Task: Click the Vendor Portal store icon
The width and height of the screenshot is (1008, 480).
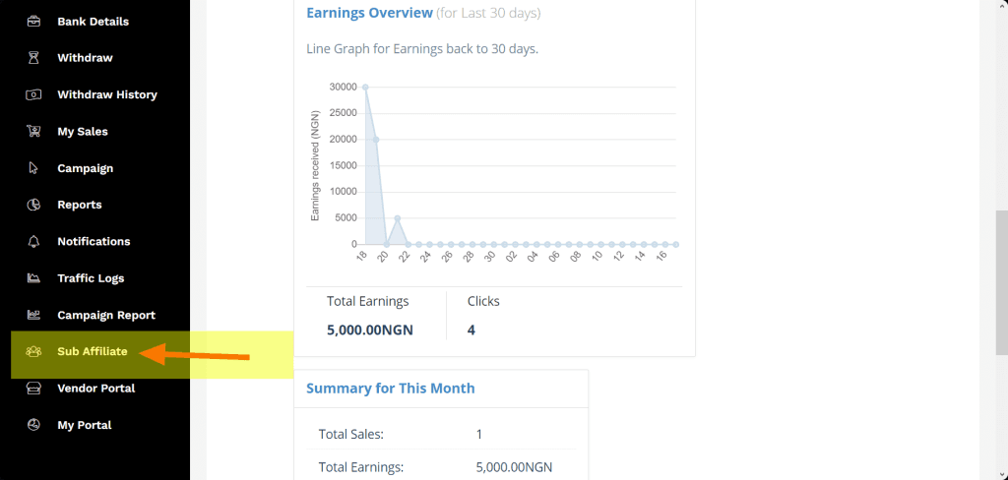Action: click(33, 389)
